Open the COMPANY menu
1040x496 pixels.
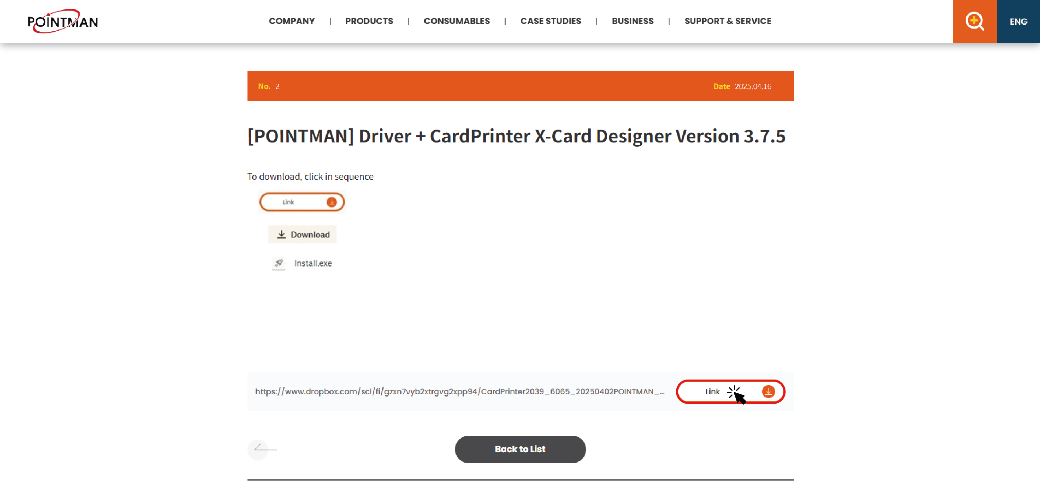click(291, 21)
